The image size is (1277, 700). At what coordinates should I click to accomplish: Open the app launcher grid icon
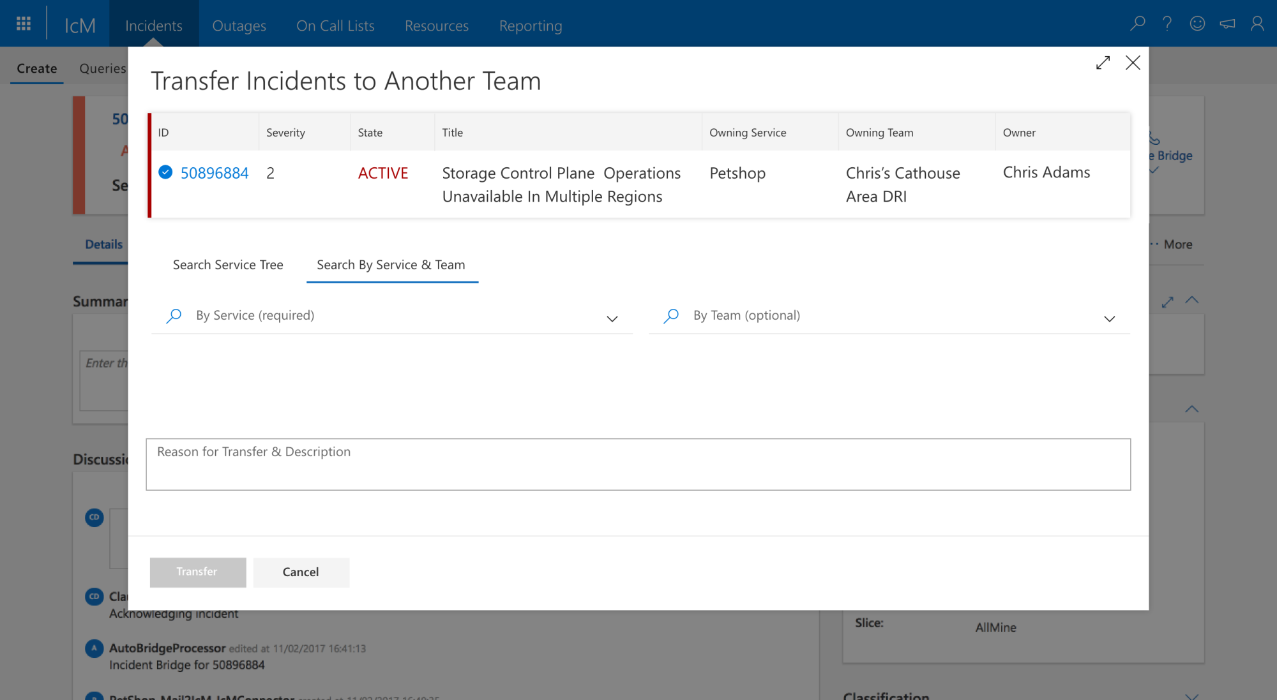point(24,24)
